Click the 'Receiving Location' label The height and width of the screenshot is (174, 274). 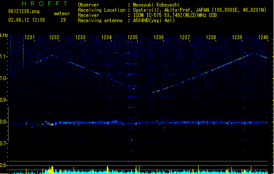click(101, 10)
